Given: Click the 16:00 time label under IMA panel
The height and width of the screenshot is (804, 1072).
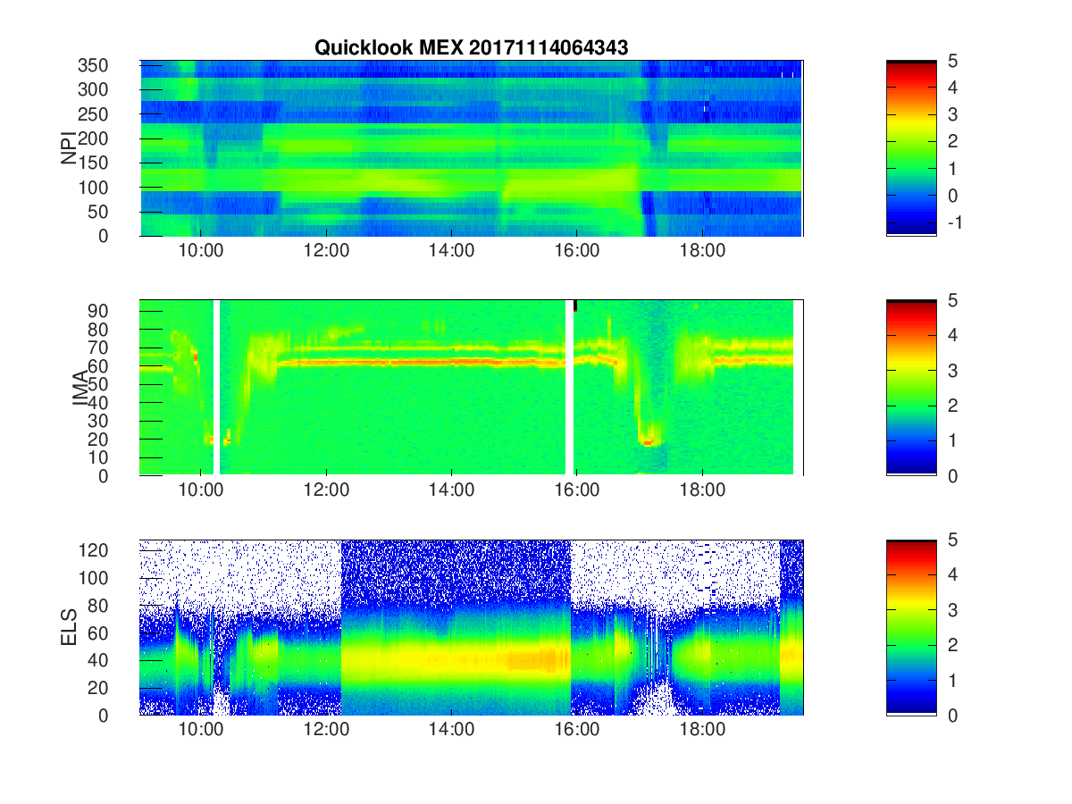Looking at the screenshot, I should 577,491.
